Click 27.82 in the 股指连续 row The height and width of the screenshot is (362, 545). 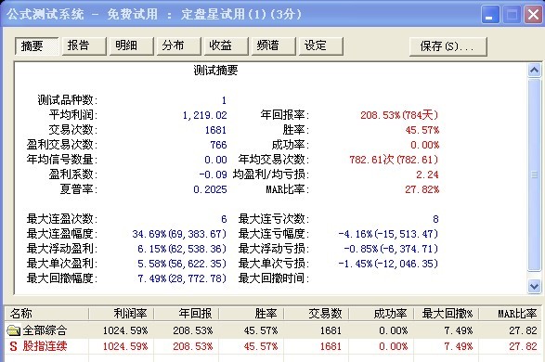pyautogui.click(x=523, y=346)
